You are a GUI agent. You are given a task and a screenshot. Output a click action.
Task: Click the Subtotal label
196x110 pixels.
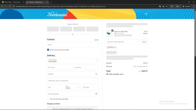(109, 63)
